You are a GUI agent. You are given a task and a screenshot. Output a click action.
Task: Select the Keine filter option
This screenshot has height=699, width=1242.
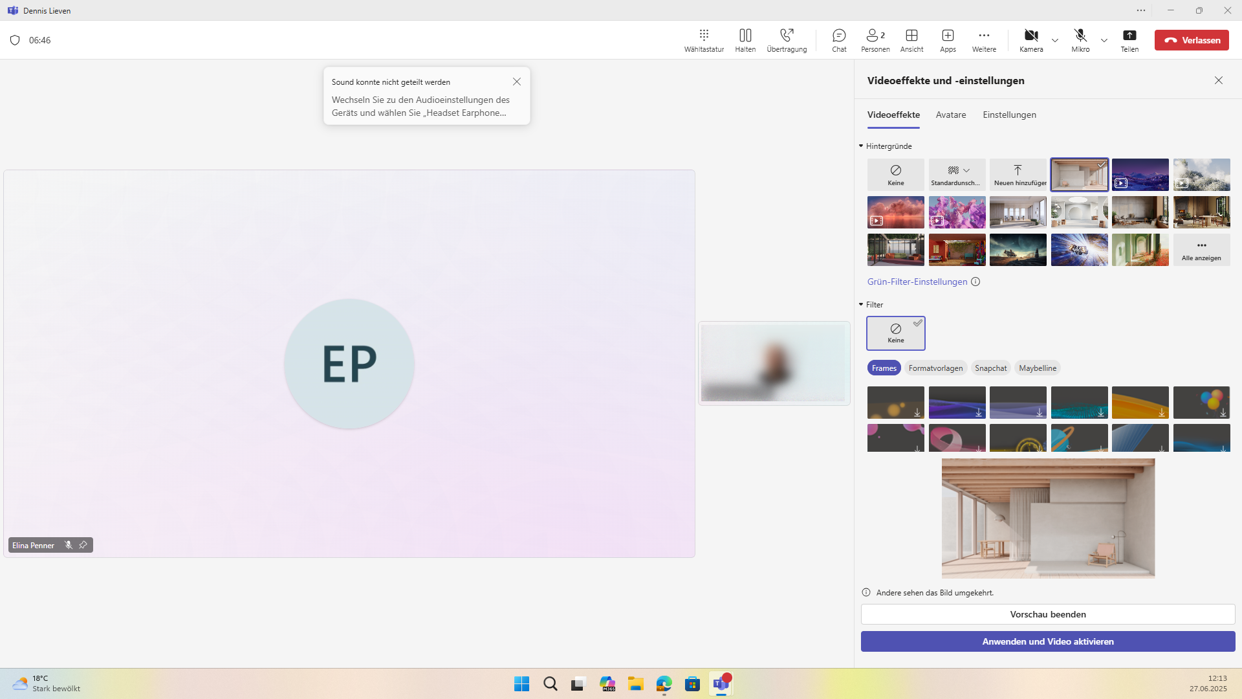pyautogui.click(x=896, y=333)
